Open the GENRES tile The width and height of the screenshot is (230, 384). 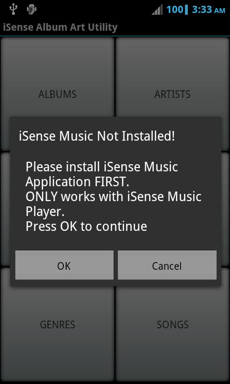point(57,324)
